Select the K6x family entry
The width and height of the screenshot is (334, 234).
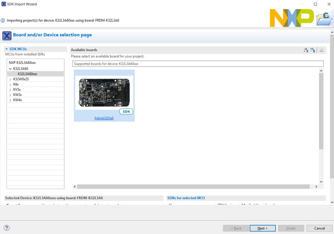coord(16,84)
